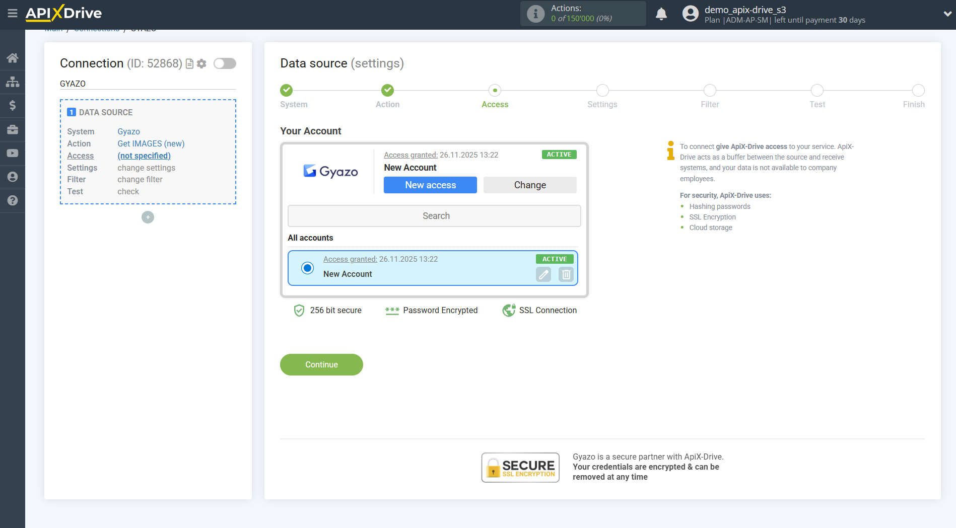The width and height of the screenshot is (956, 528).
Task: Select the New Account radio button
Action: (307, 268)
